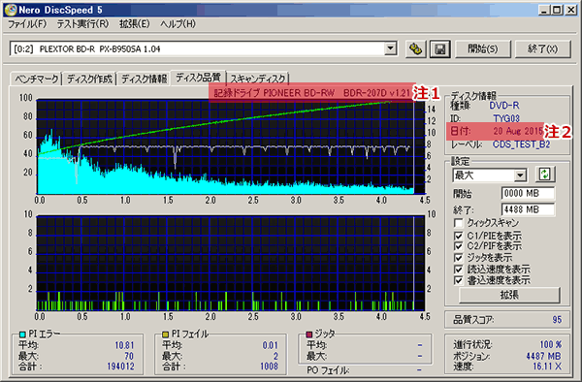
Task: Toggle the 読込速度を表示 checkbox
Action: point(459,269)
